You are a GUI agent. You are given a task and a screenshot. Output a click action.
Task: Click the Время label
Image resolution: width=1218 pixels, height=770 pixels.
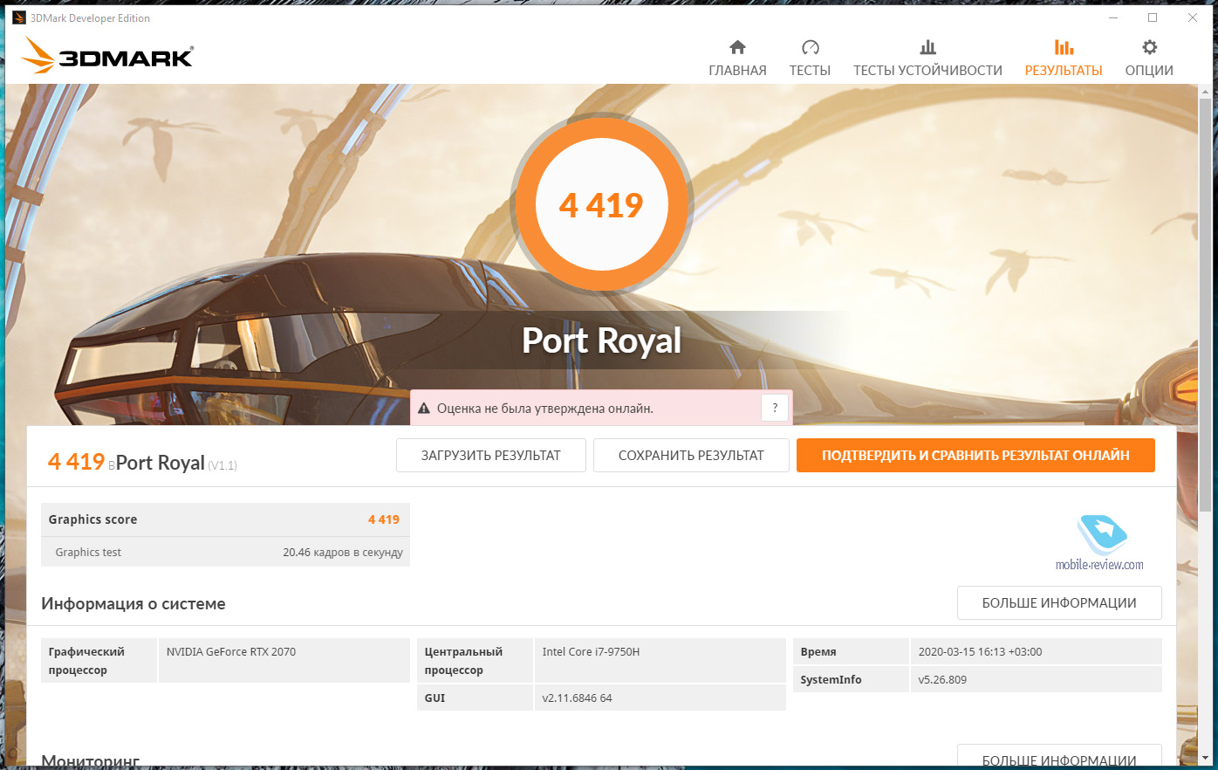[818, 651]
